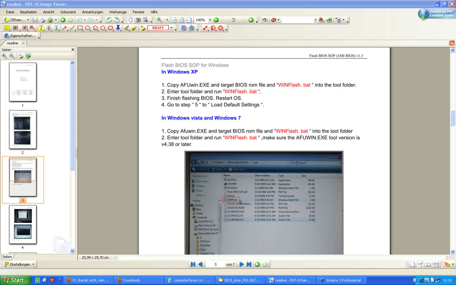Select the cloud annotation tool

[111, 28]
